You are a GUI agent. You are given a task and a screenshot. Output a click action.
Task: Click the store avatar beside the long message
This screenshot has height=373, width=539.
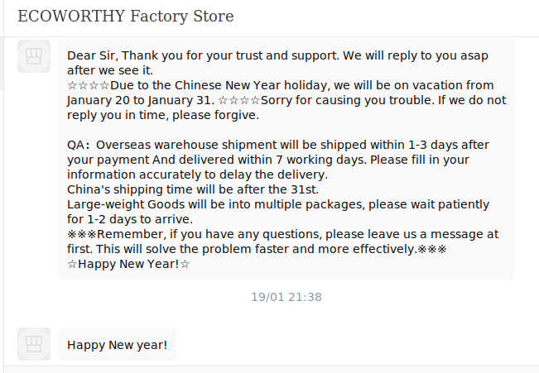click(x=34, y=56)
